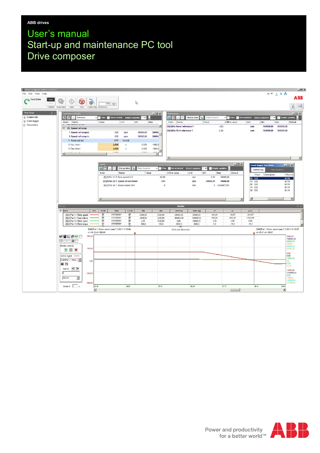Click the X-shaped icon under Active signal
The height and width of the screenshot is (453, 320).
point(62,264)
